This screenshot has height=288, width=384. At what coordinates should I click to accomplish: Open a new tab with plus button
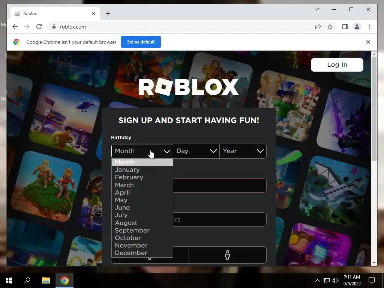coord(108,13)
